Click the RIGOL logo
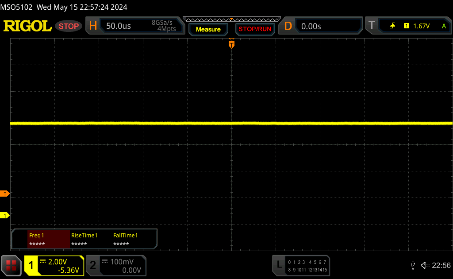Image resolution: width=453 pixels, height=279 pixels. click(27, 26)
